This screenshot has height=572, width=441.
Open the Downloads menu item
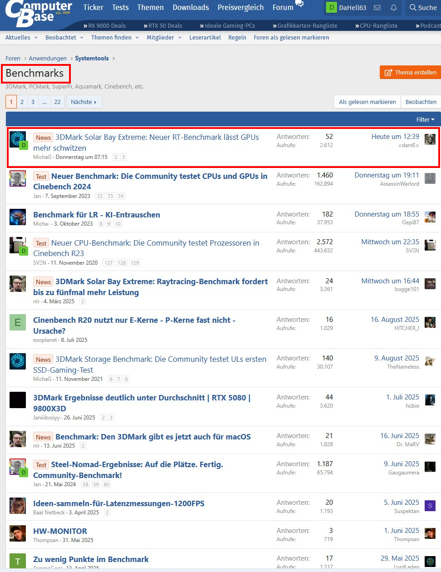tap(191, 7)
